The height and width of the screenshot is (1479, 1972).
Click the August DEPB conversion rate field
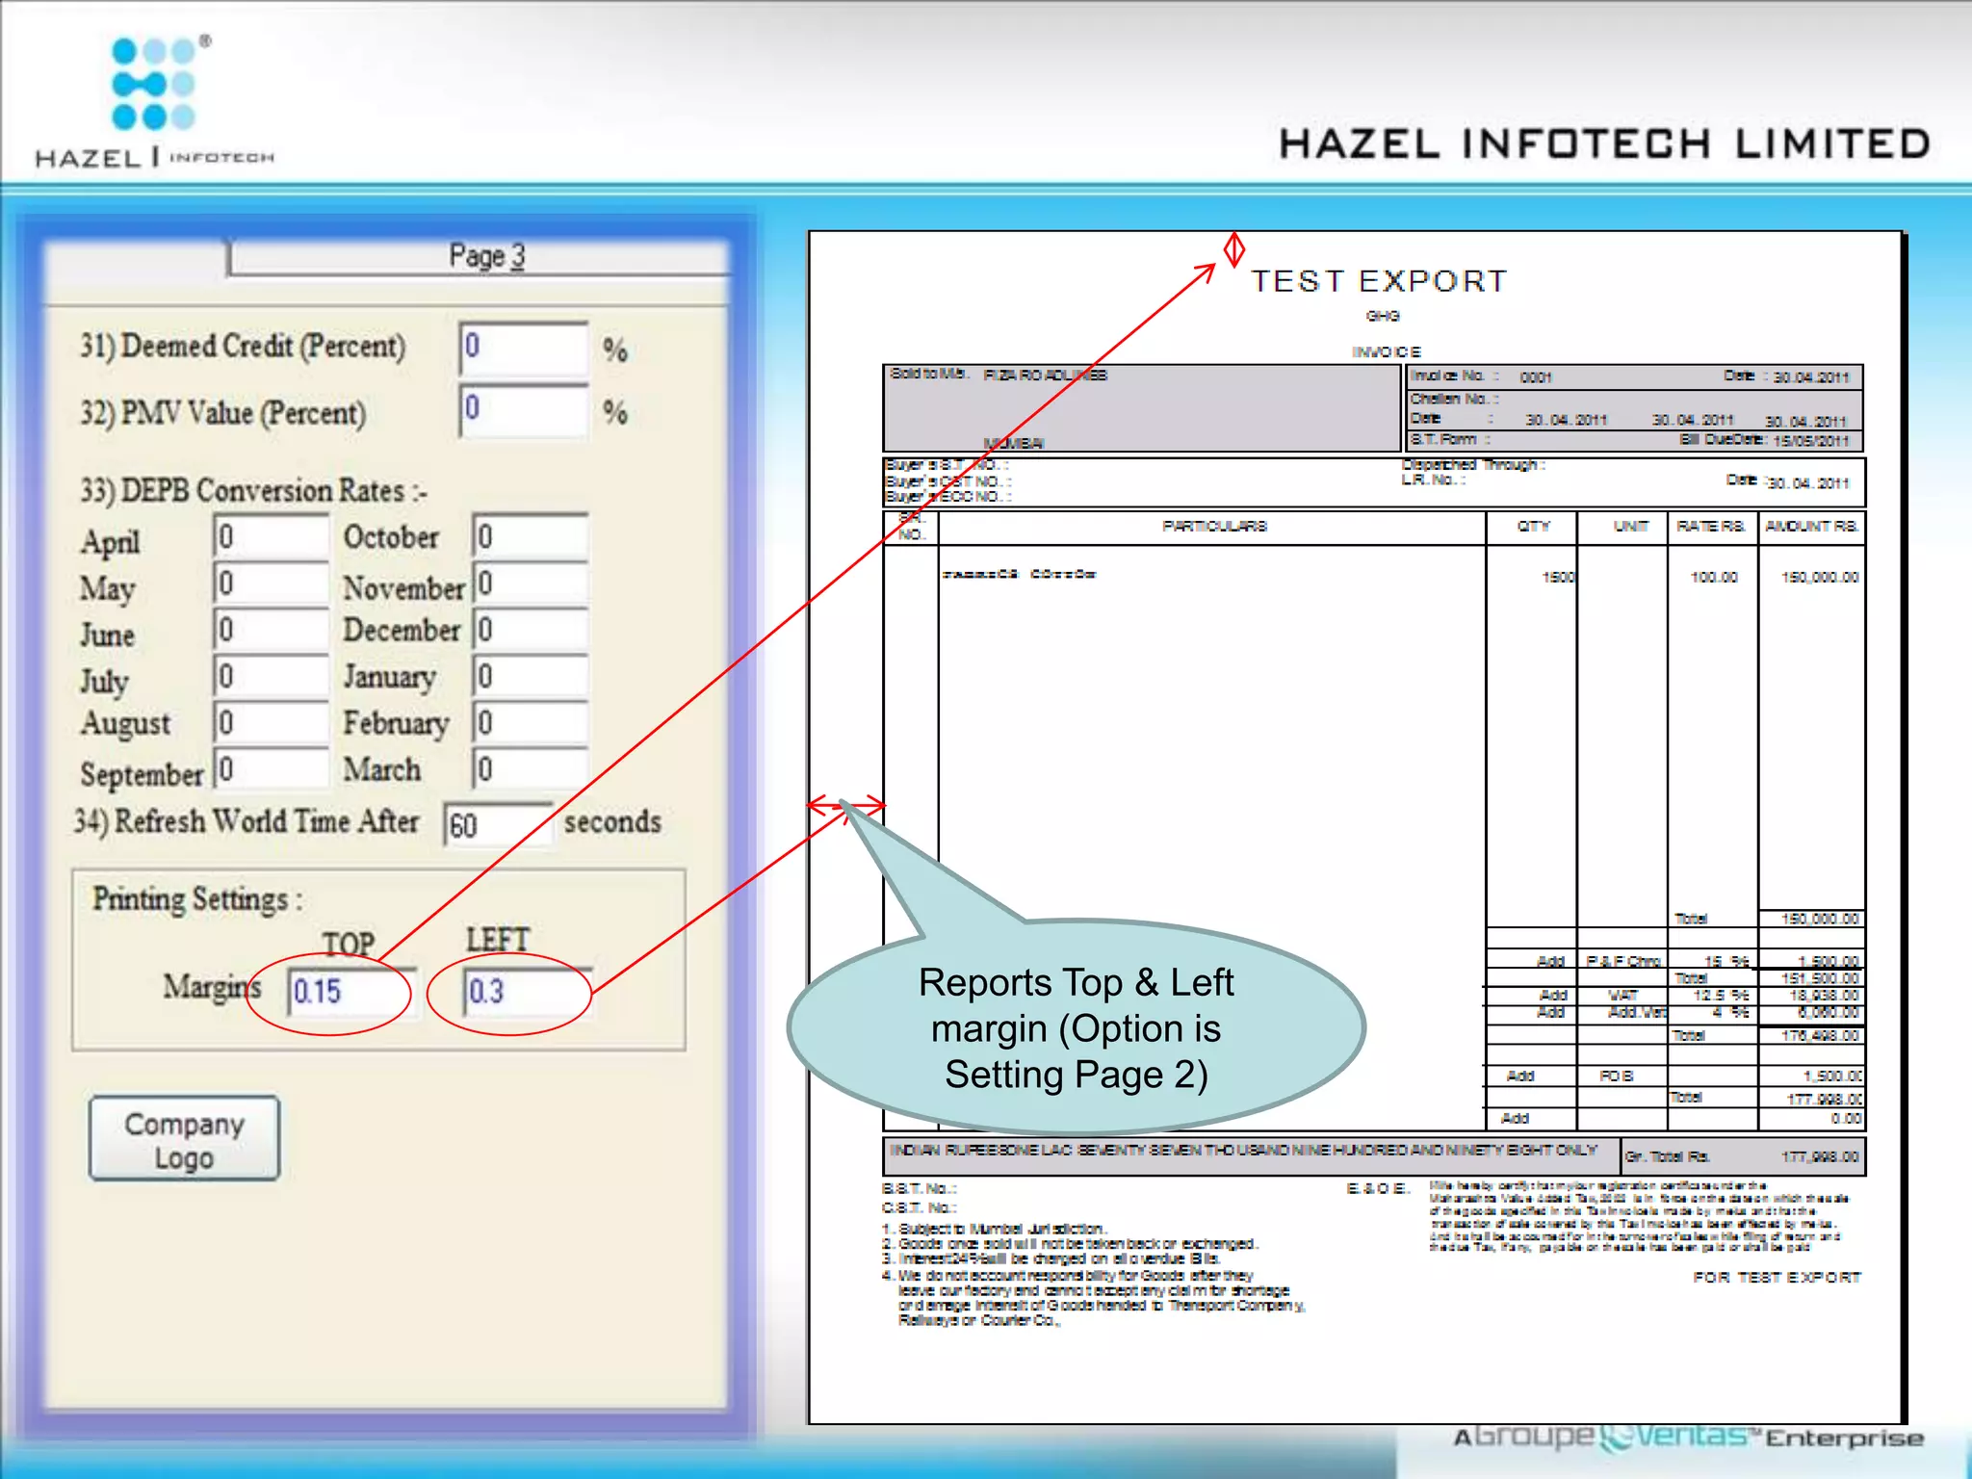tap(271, 722)
